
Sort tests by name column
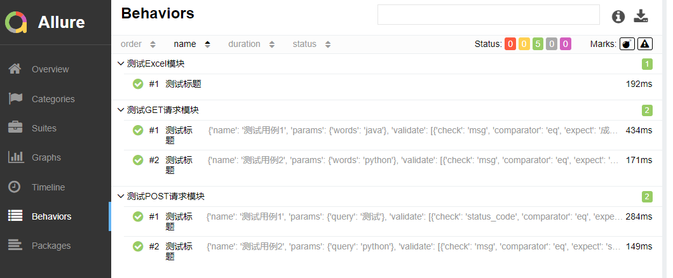(x=192, y=44)
